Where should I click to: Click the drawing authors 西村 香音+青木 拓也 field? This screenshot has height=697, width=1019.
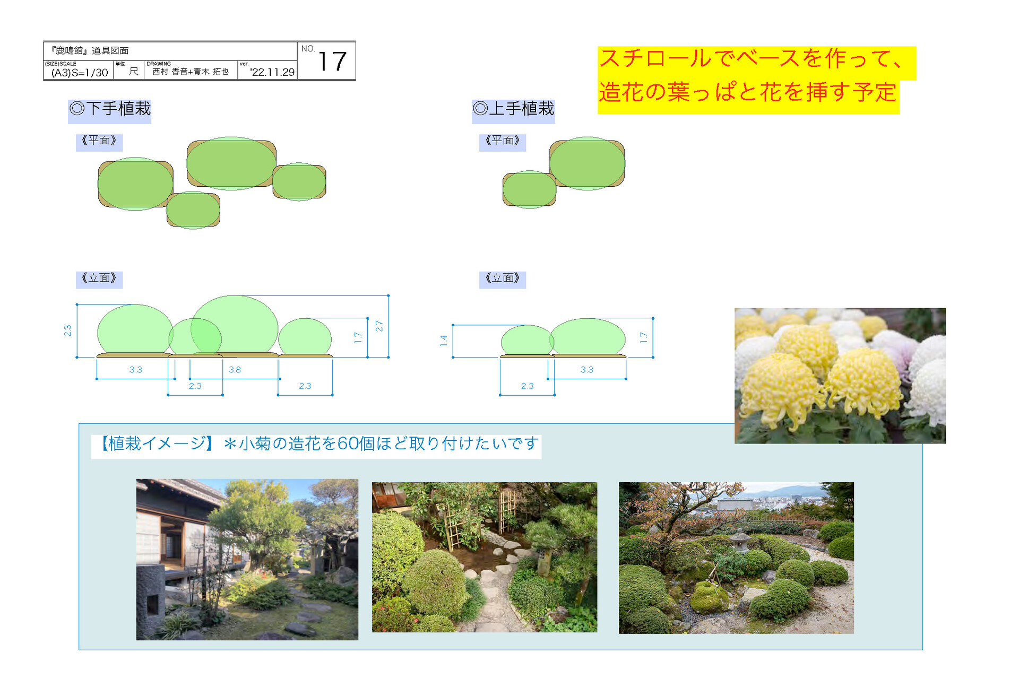(x=190, y=72)
